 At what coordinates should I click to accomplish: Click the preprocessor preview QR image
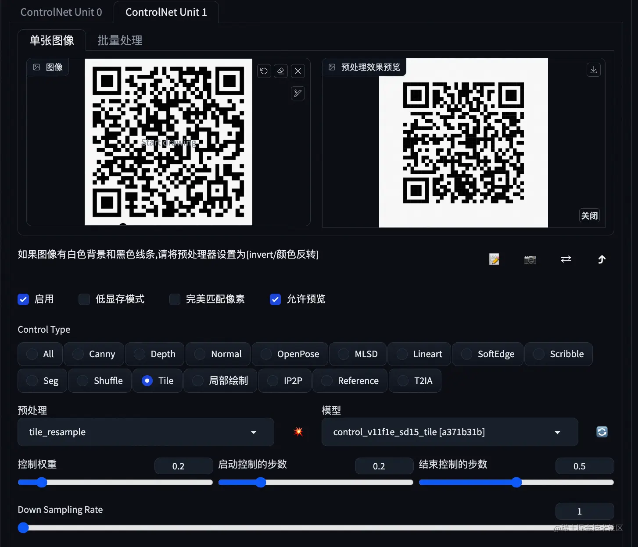463,143
